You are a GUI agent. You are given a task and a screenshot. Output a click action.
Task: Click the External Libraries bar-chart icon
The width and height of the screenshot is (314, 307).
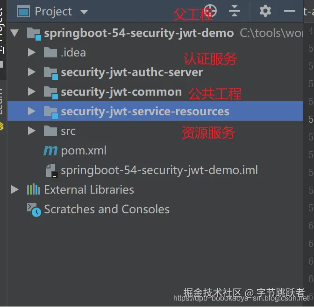click(x=34, y=189)
